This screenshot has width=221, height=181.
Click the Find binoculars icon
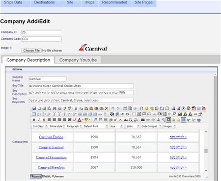click(55, 108)
